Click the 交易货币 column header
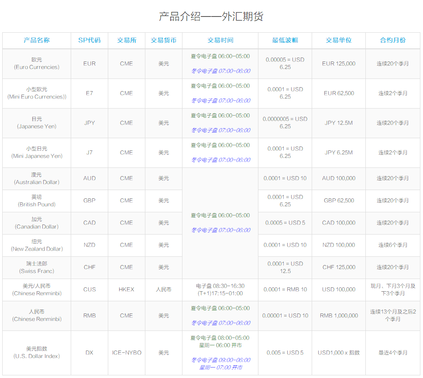423x378 pixels. tap(164, 40)
